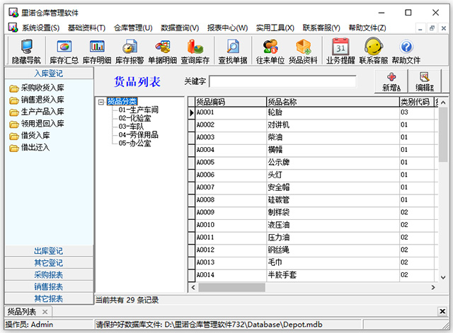Click the 货品名称 column header
This screenshot has height=333, width=453.
pos(333,102)
